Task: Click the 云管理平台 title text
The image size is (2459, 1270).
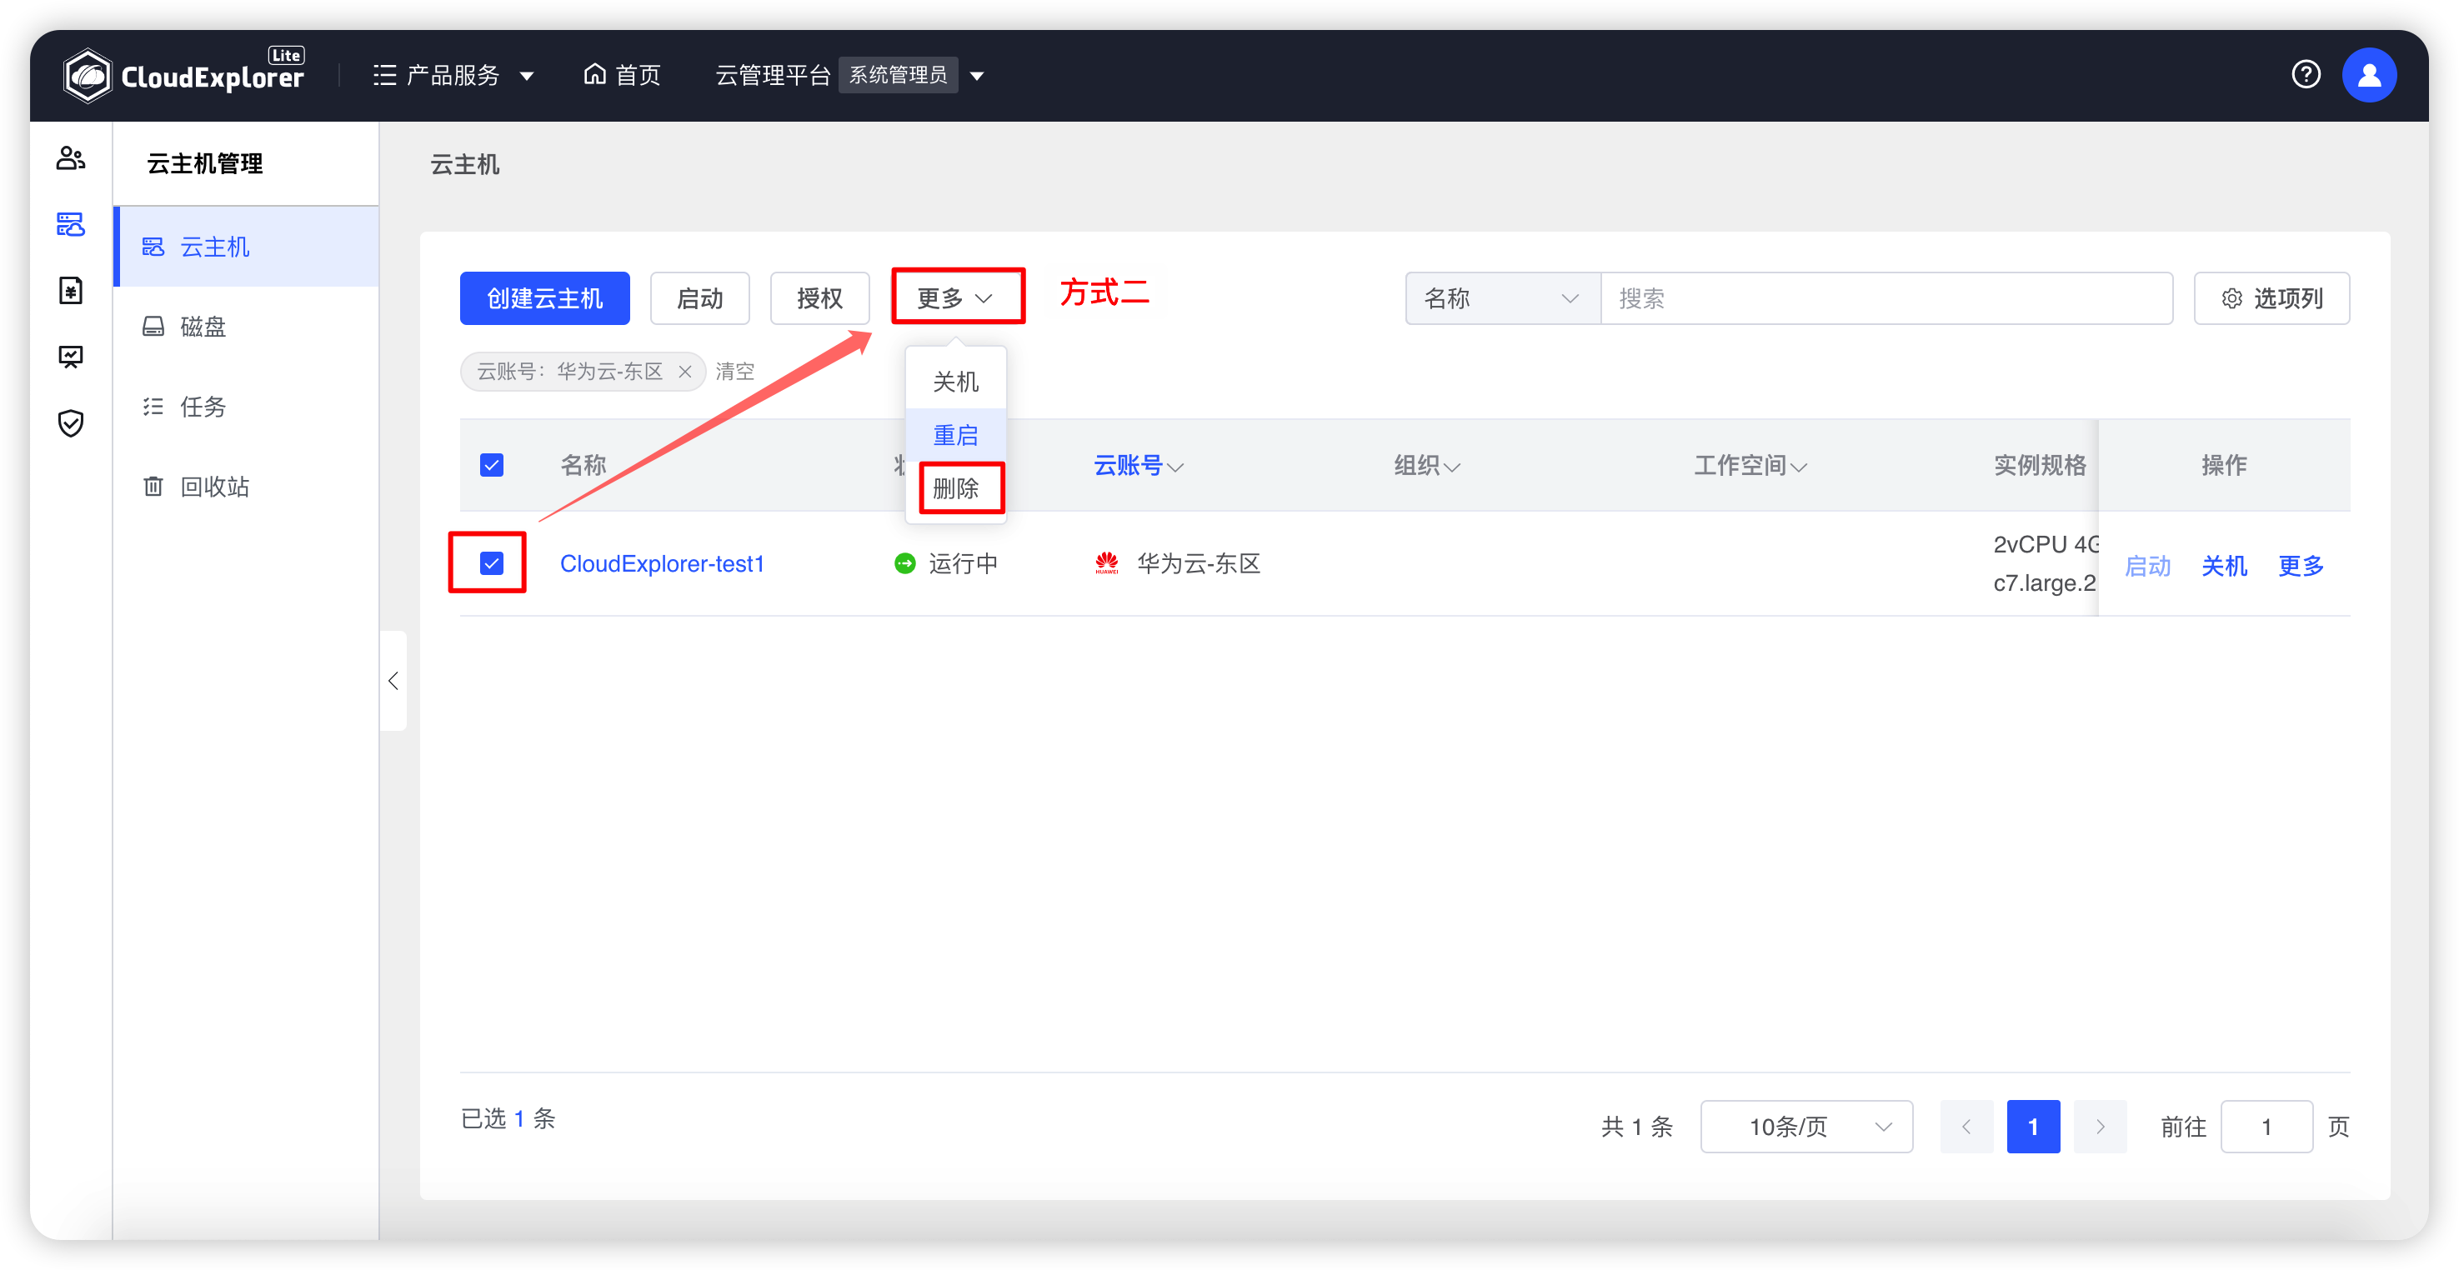Action: pyautogui.click(x=774, y=74)
